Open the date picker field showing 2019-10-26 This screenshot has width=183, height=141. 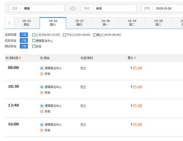(x=162, y=8)
